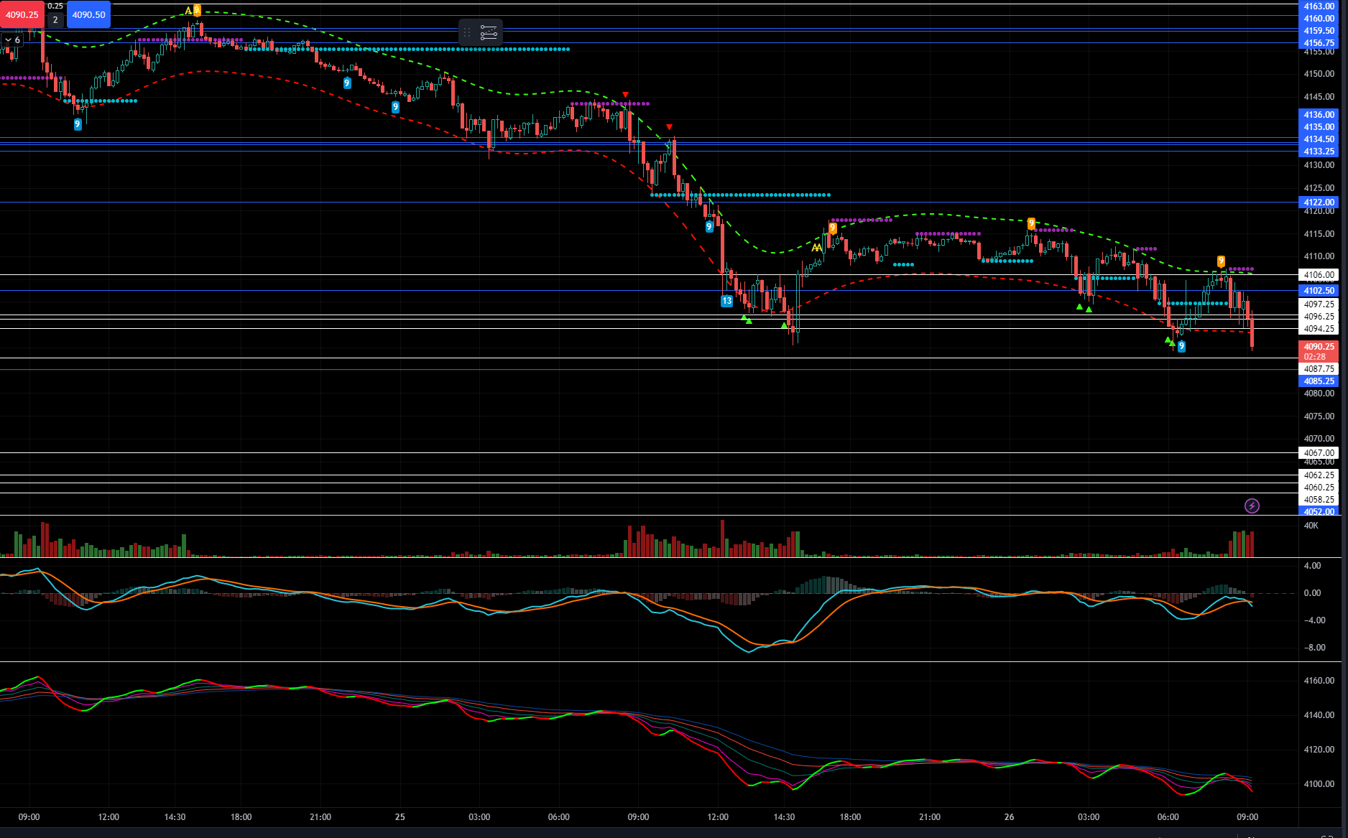The width and height of the screenshot is (1348, 838).
Task: Select the 4136.00 blue price level label
Action: (1319, 115)
